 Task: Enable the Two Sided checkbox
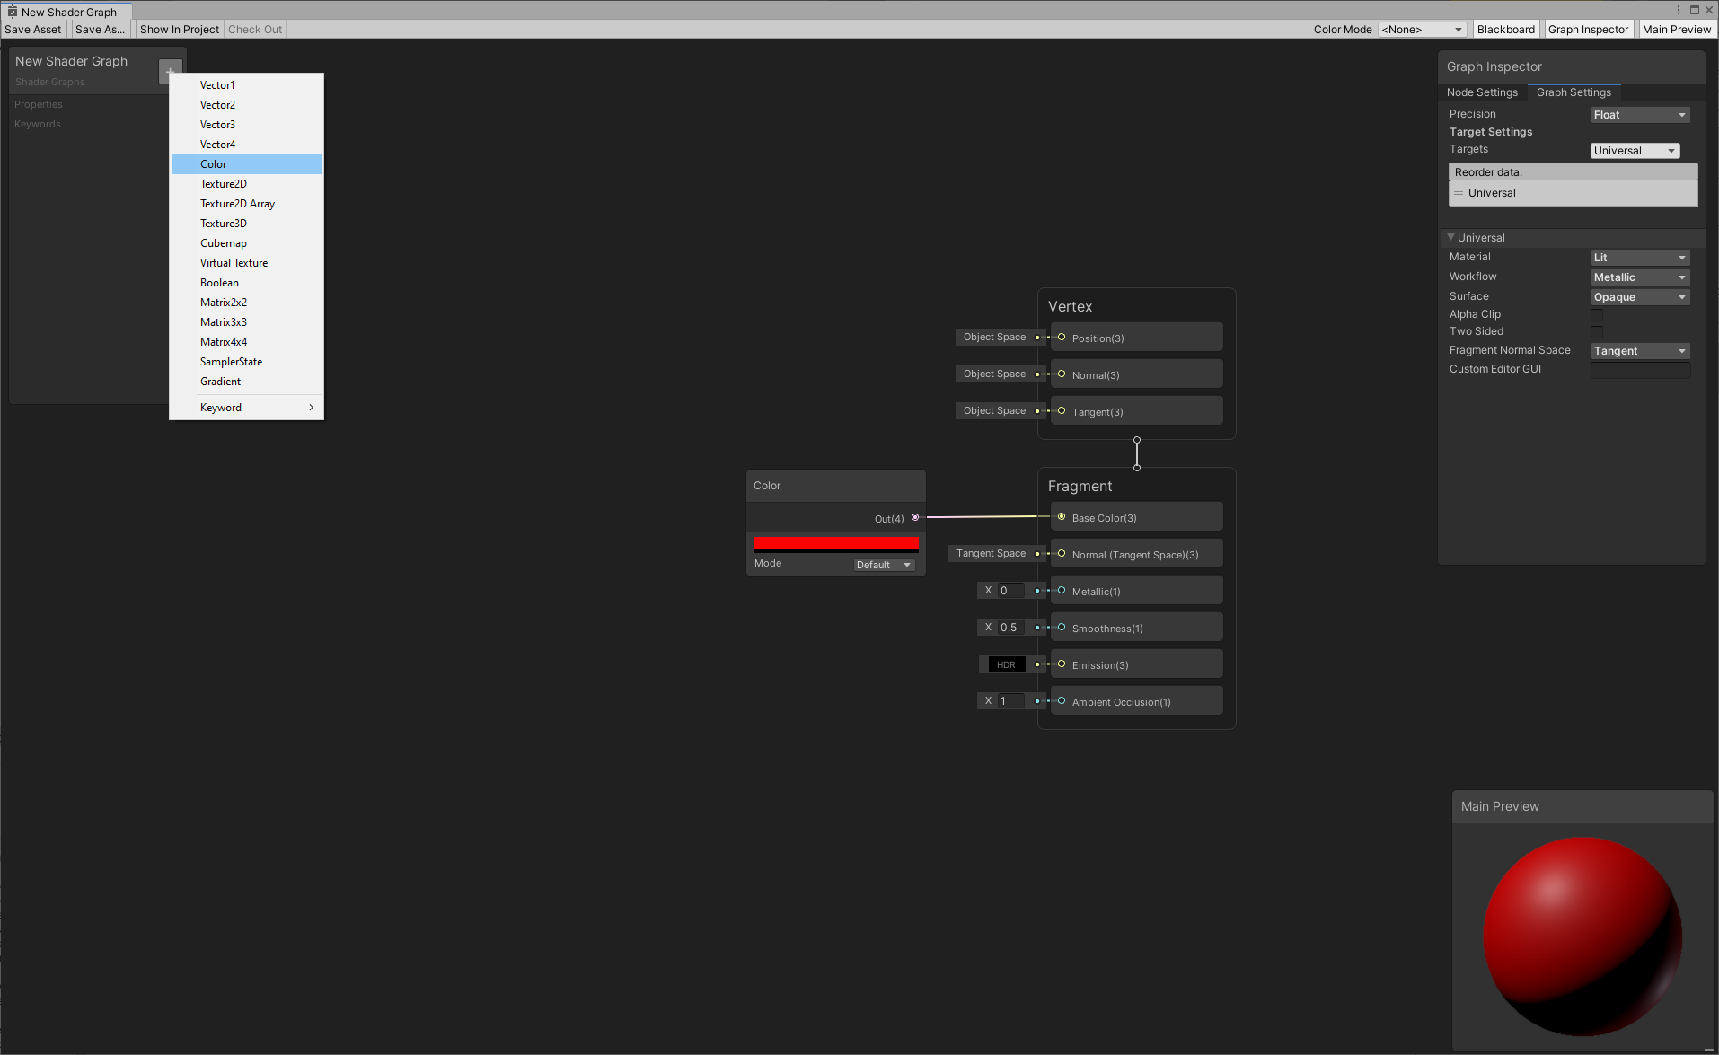point(1597,331)
